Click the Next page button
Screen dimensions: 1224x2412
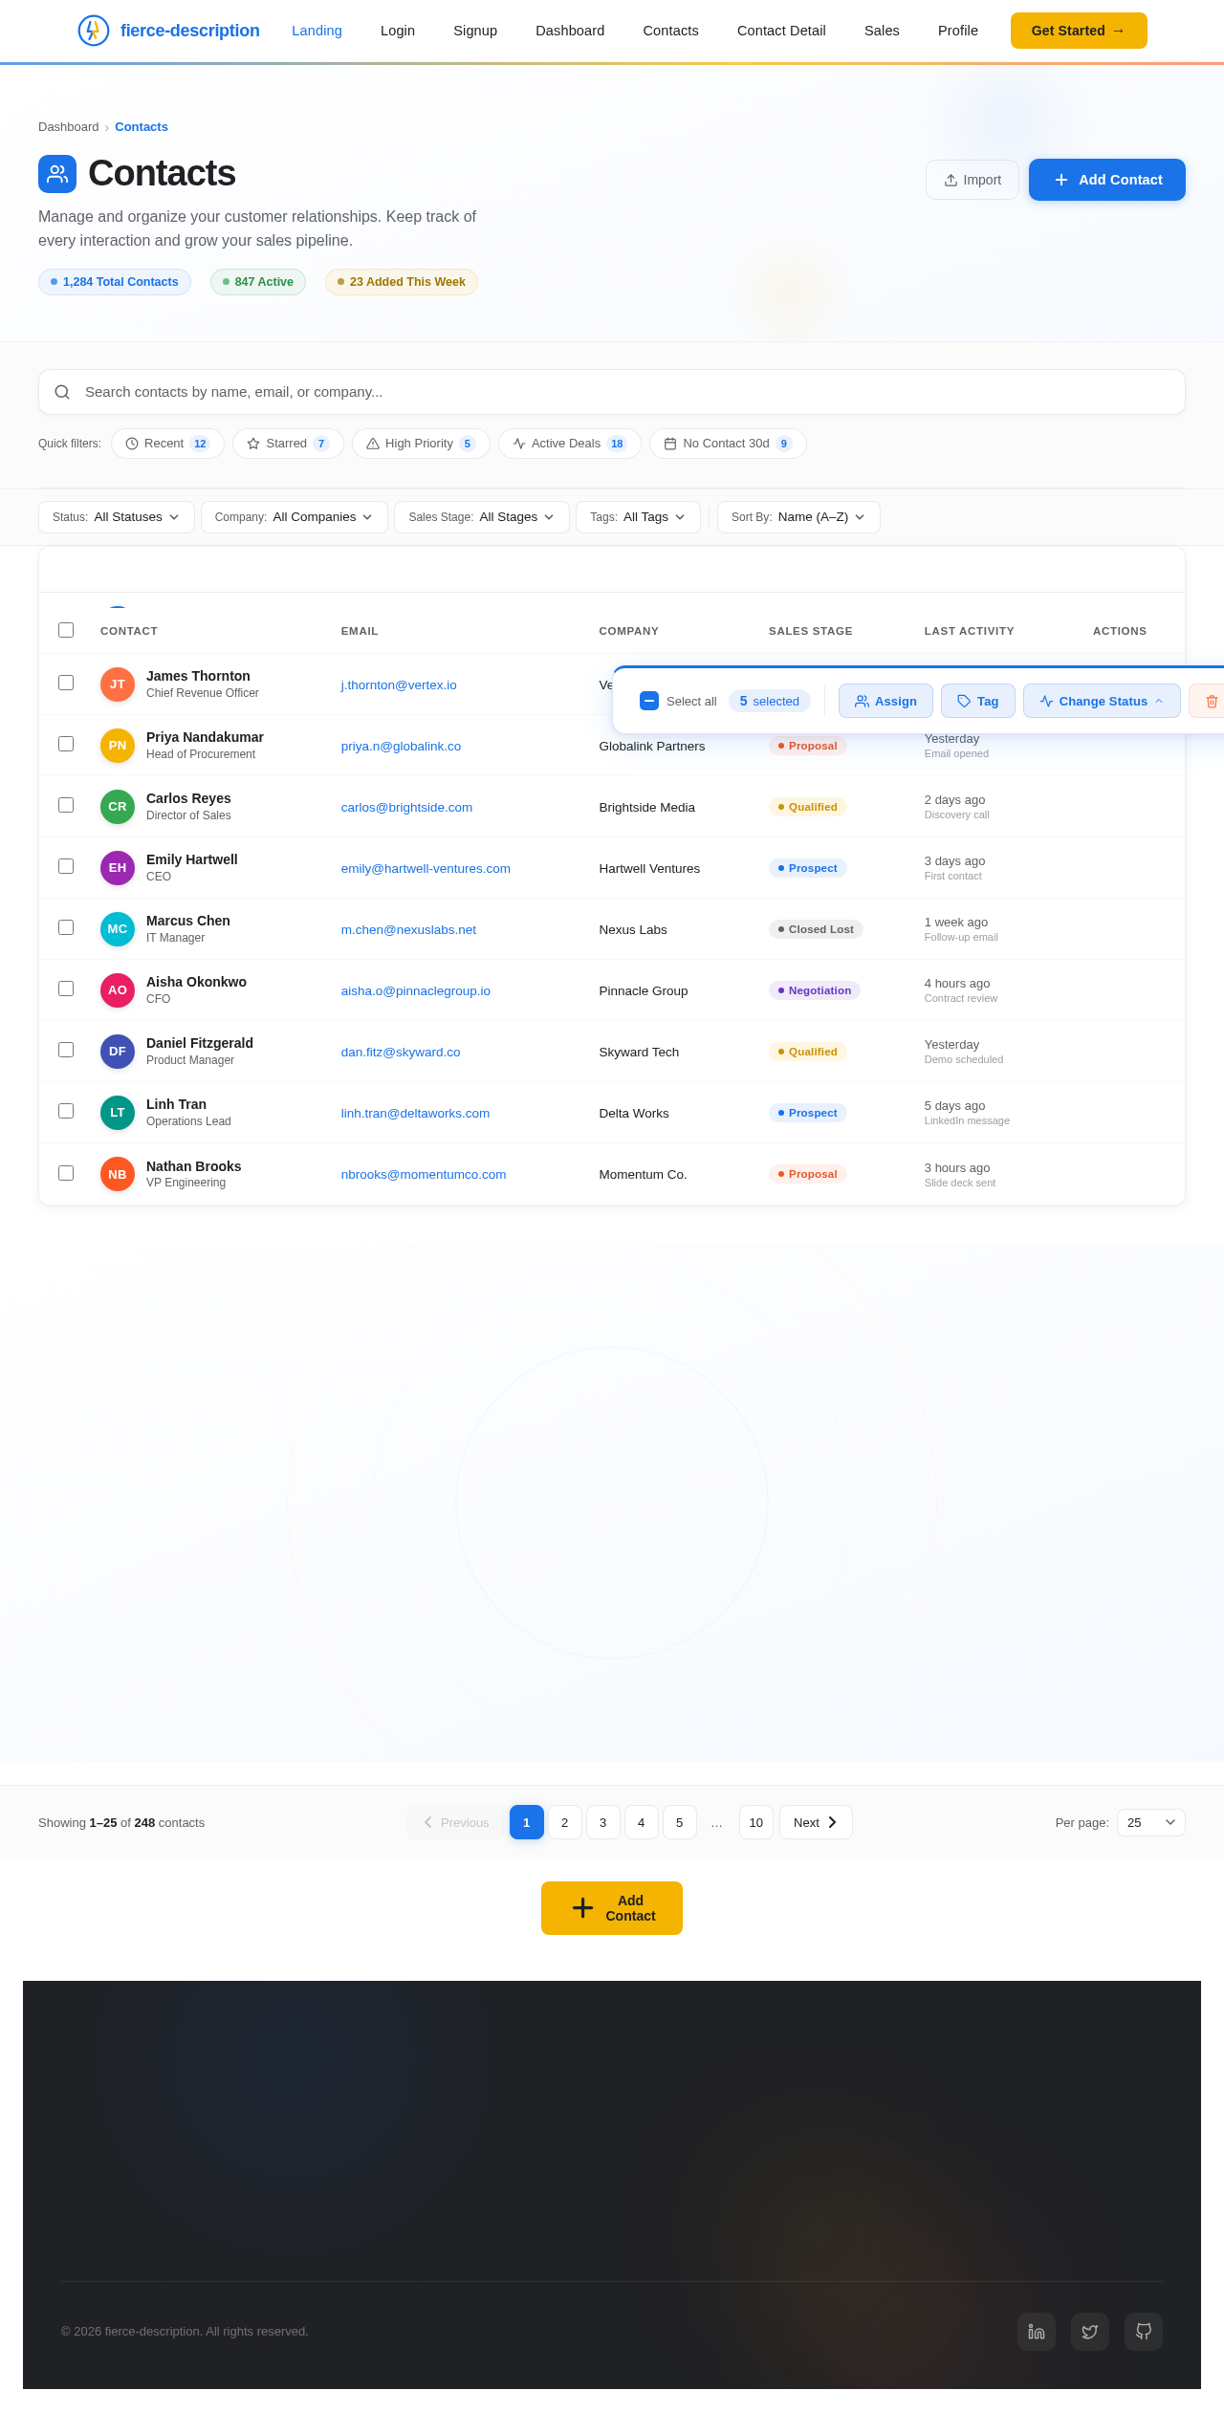816,1822
